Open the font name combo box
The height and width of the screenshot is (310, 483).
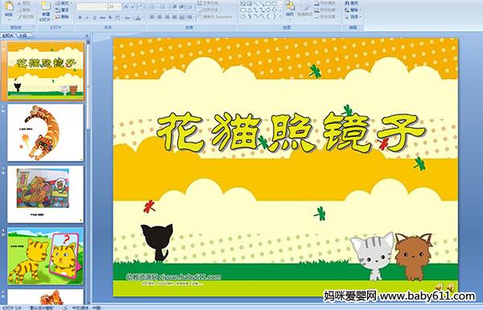(x=92, y=6)
